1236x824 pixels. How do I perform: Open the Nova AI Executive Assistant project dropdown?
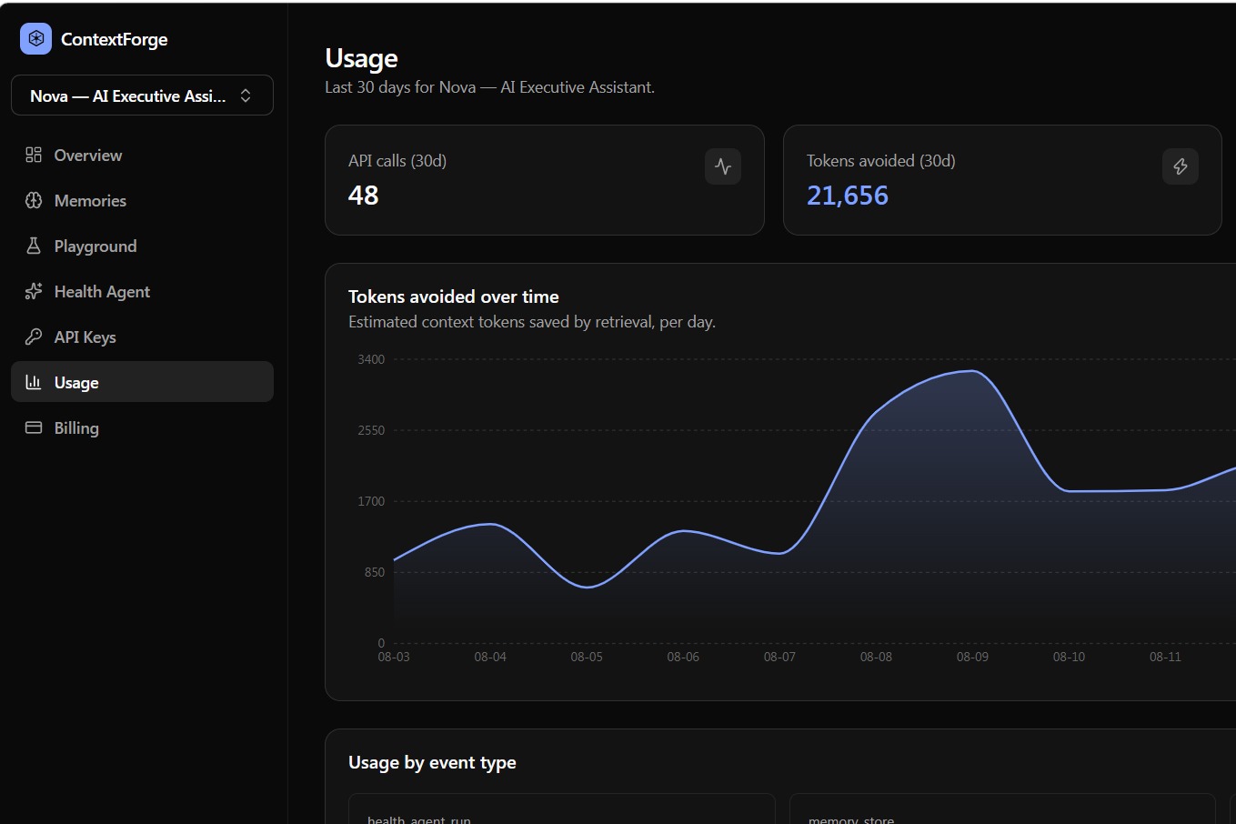142,95
